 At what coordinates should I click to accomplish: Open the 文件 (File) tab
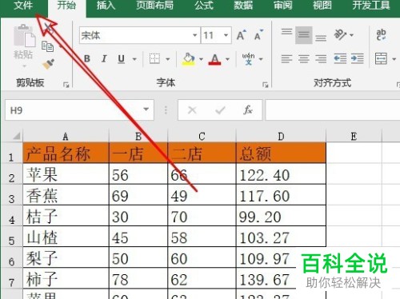tap(23, 6)
